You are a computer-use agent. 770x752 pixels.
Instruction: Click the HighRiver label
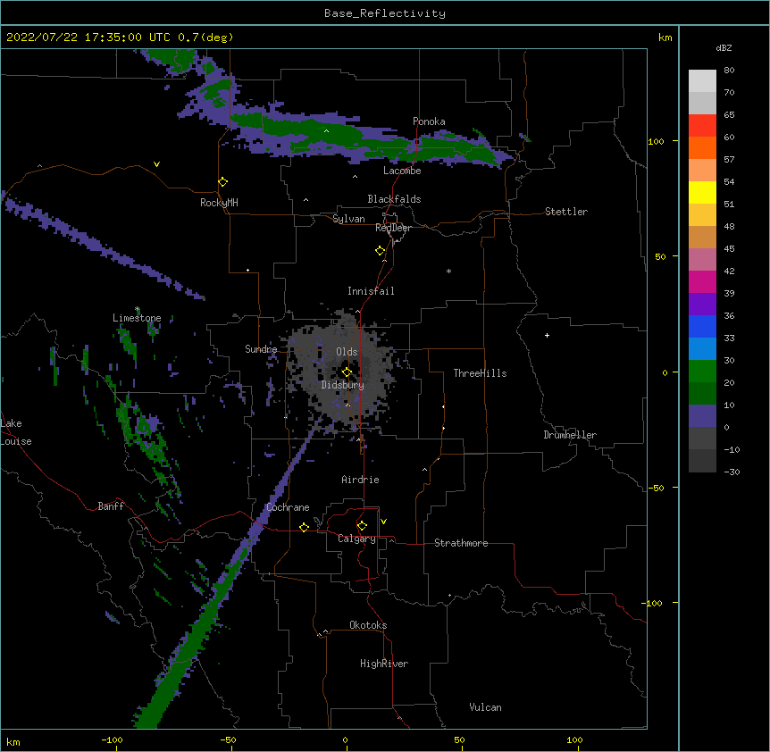coord(384,664)
